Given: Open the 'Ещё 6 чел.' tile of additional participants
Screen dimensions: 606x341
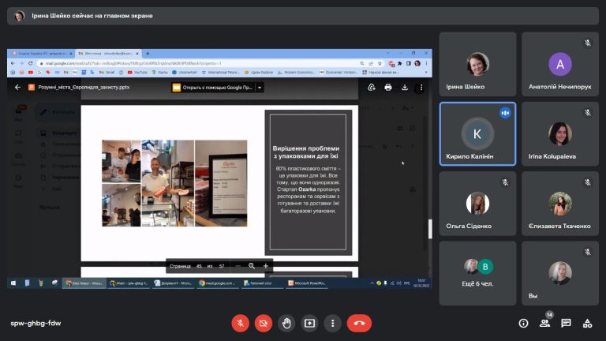Looking at the screenshot, I should pos(477,273).
